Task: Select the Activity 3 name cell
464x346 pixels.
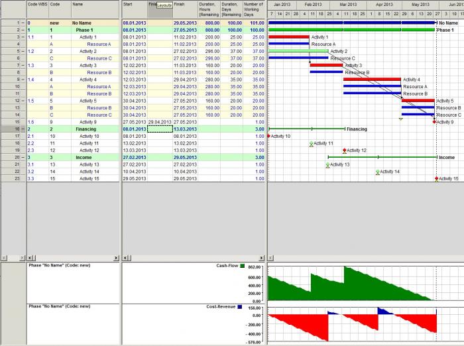Action: 95,66
